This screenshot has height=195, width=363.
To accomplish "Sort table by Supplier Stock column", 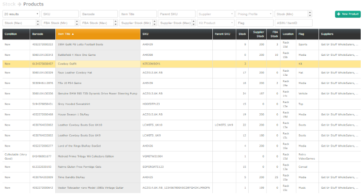I will (x=257, y=34).
